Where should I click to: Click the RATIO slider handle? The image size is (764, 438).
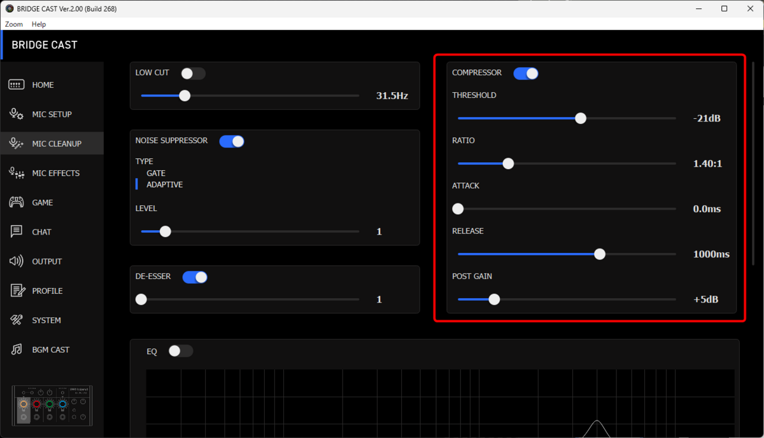(508, 163)
